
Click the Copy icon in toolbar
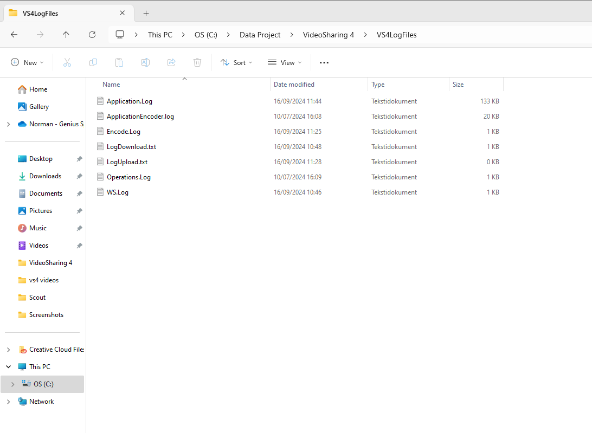[x=93, y=63]
